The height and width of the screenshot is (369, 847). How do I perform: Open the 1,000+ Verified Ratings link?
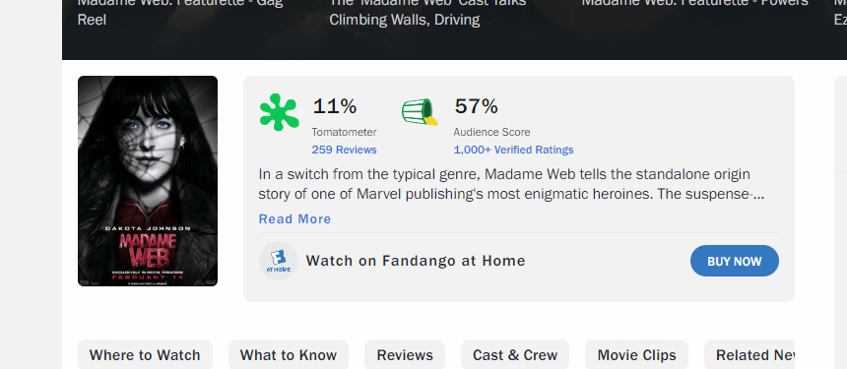point(513,150)
